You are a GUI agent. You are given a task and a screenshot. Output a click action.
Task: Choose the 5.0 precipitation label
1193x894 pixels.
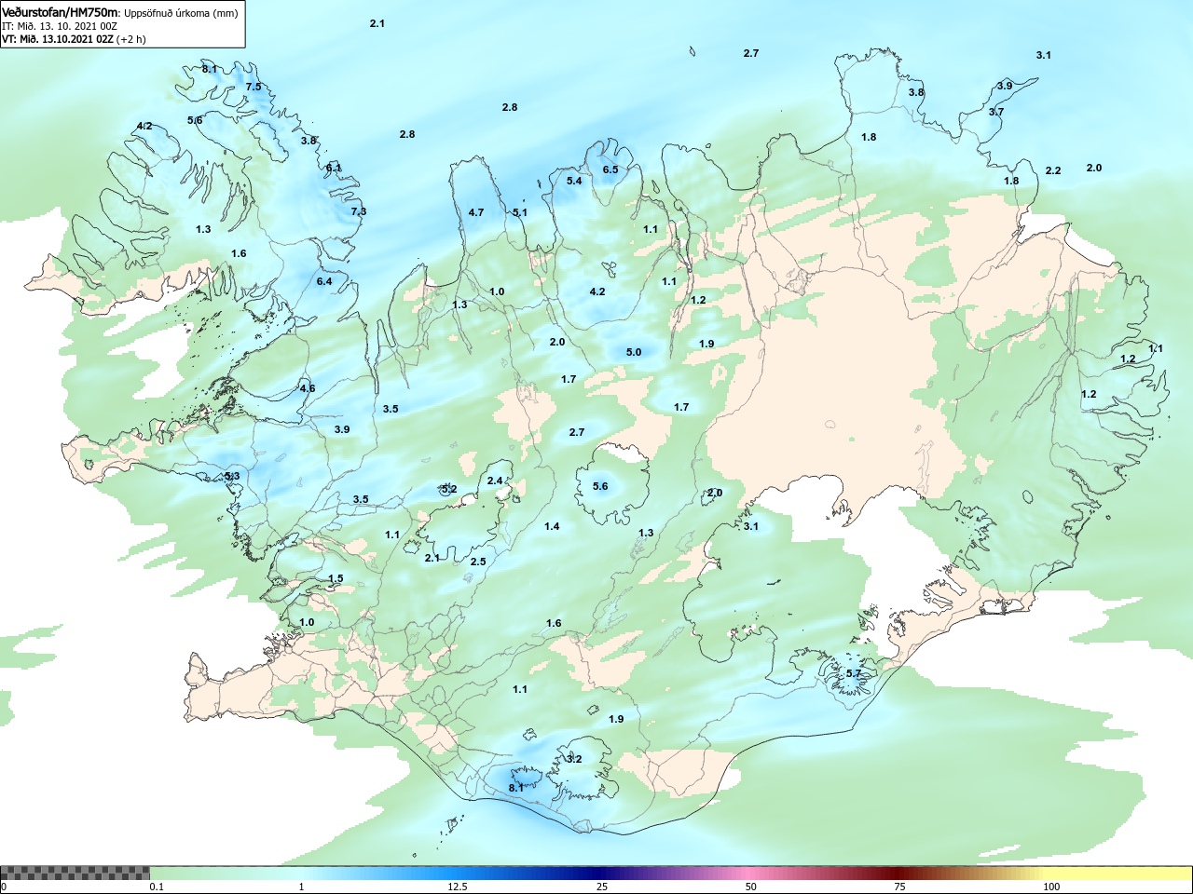[x=634, y=352]
